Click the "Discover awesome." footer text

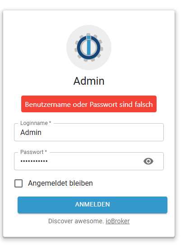tap(76, 221)
